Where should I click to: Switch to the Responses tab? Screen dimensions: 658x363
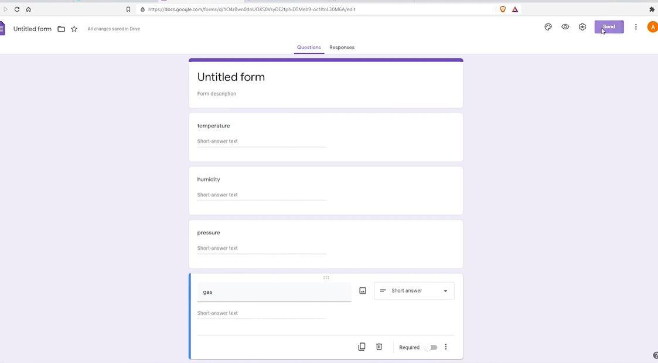pos(342,48)
